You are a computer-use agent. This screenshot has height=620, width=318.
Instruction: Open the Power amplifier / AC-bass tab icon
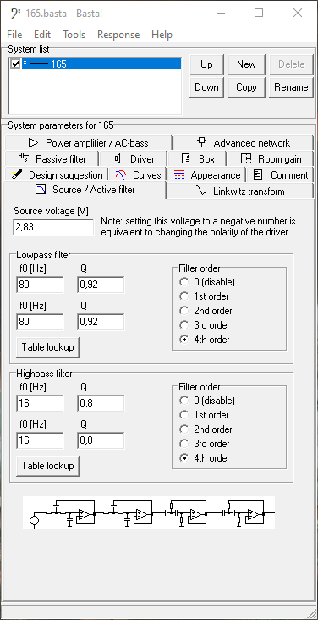(x=34, y=143)
